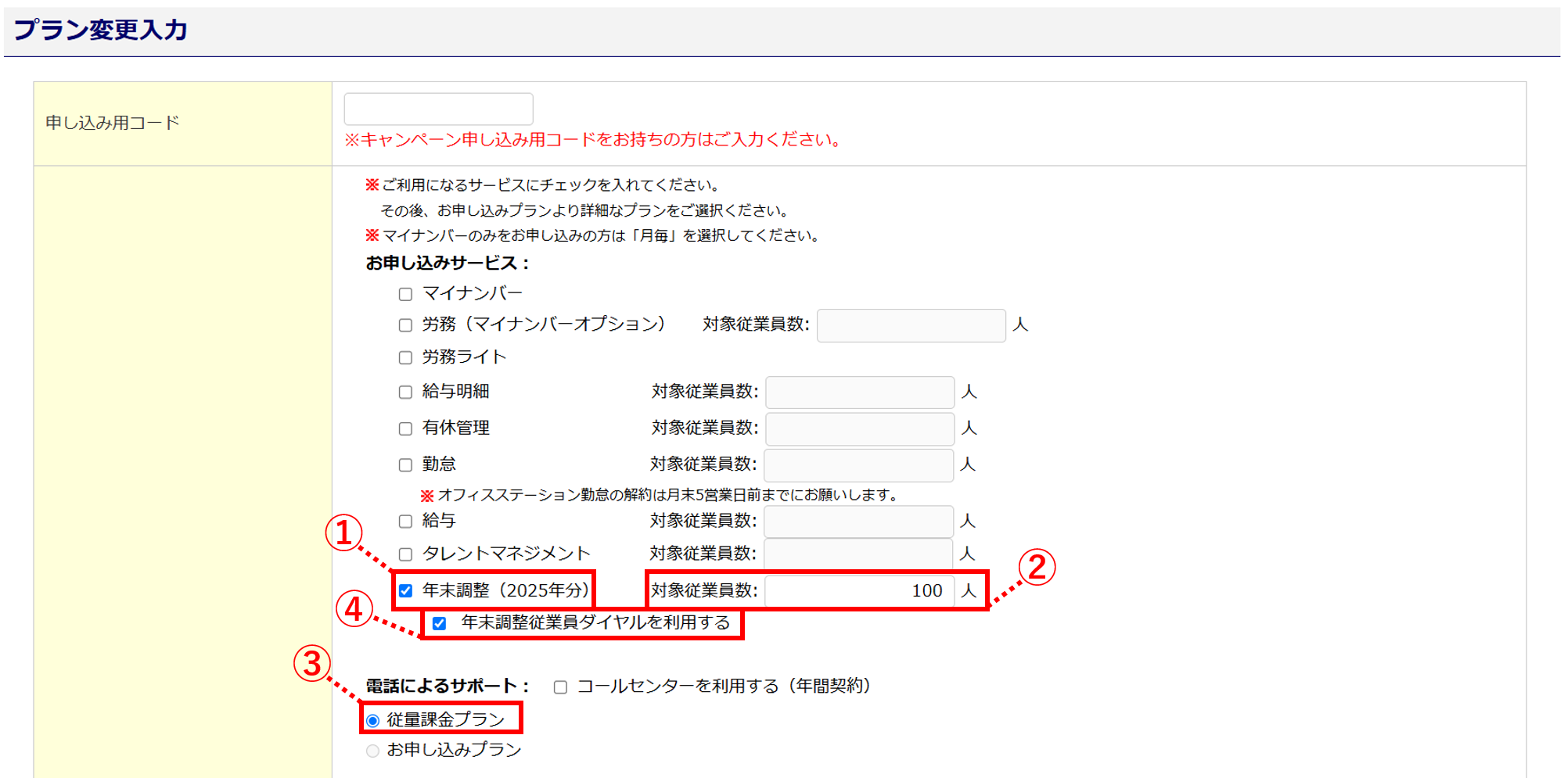Check the 労務ライト checkbox

405,357
